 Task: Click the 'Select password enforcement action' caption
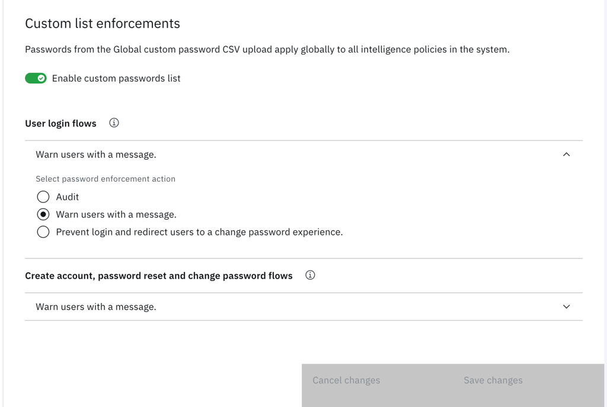(x=106, y=179)
